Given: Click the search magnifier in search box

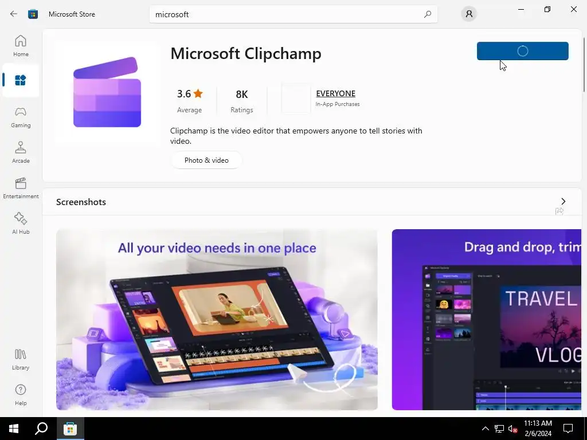Looking at the screenshot, I should coord(428,14).
